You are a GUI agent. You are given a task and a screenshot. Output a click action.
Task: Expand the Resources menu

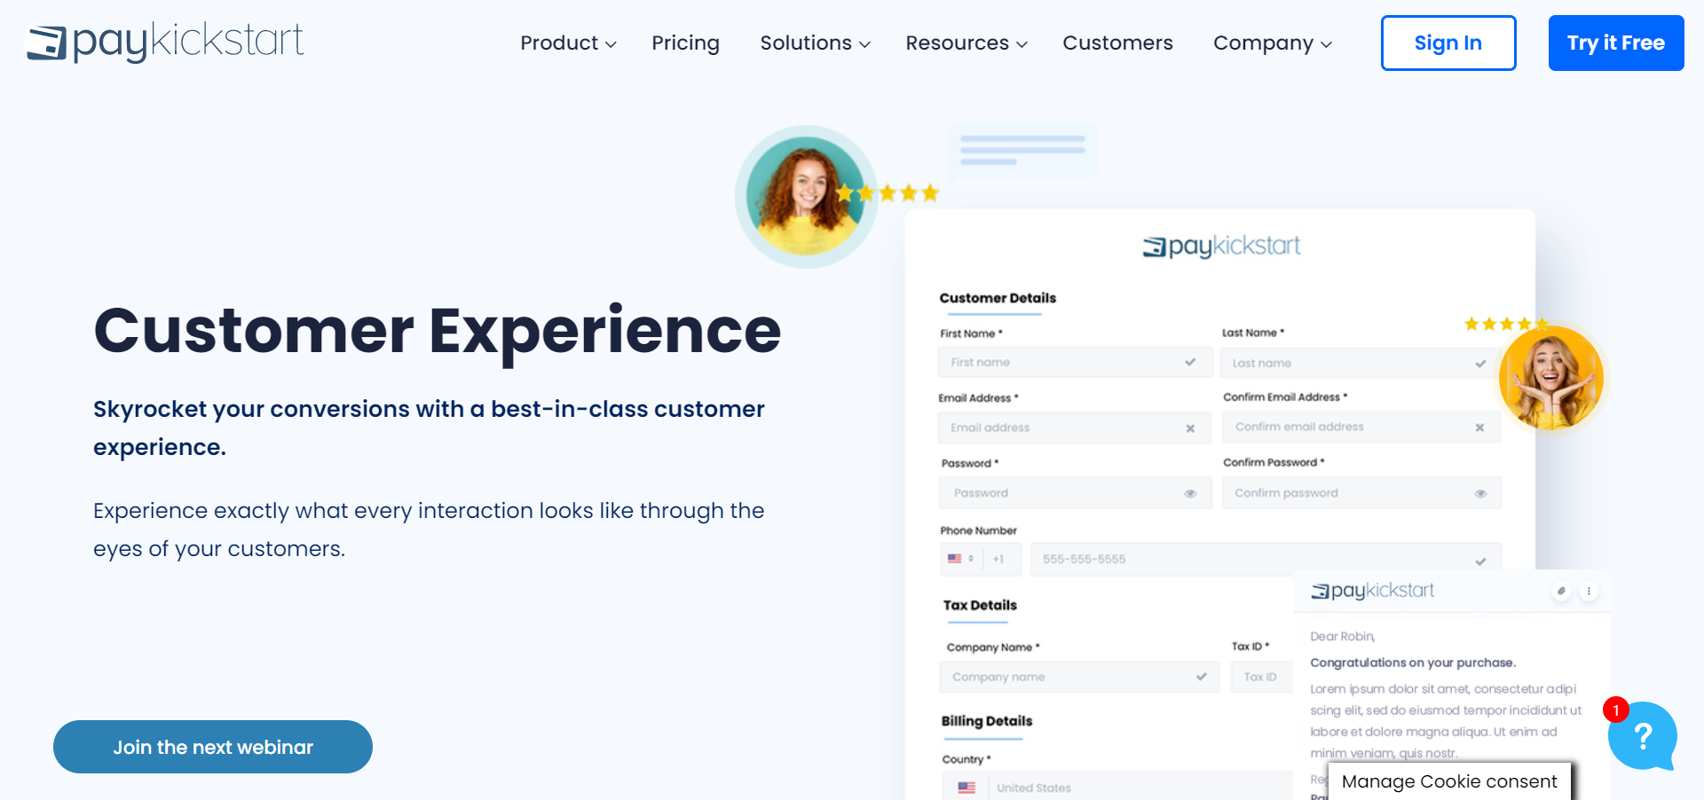(966, 43)
